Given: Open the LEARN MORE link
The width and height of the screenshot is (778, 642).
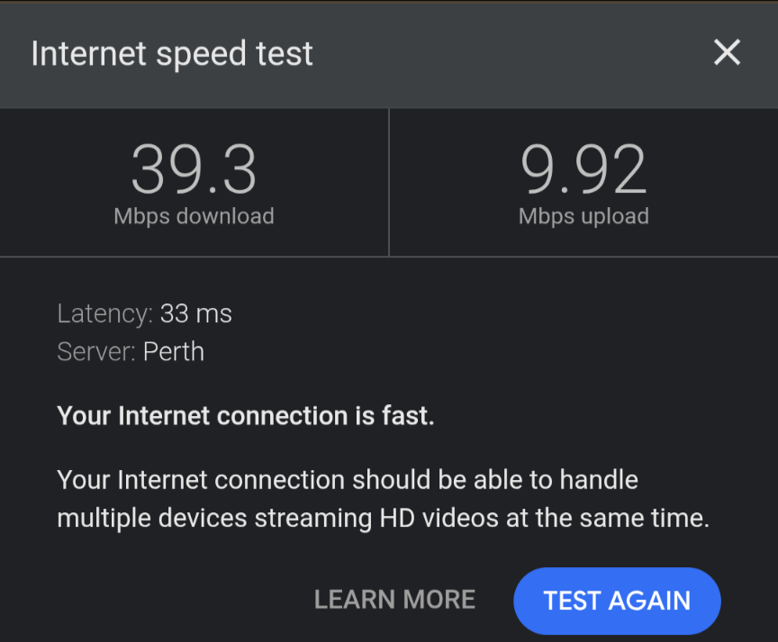Looking at the screenshot, I should [395, 600].
